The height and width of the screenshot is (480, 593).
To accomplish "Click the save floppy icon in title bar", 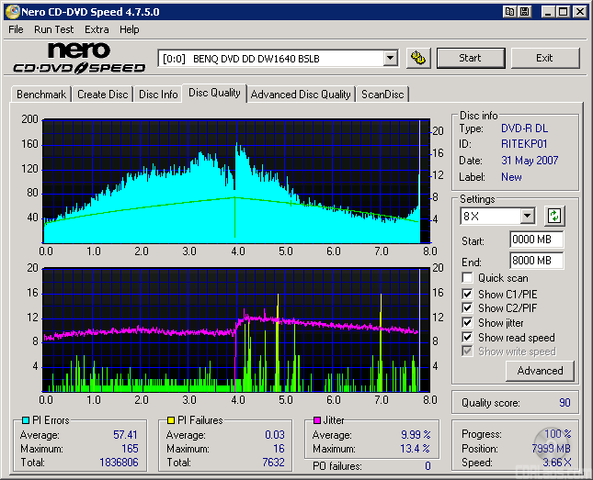I will pos(524,12).
